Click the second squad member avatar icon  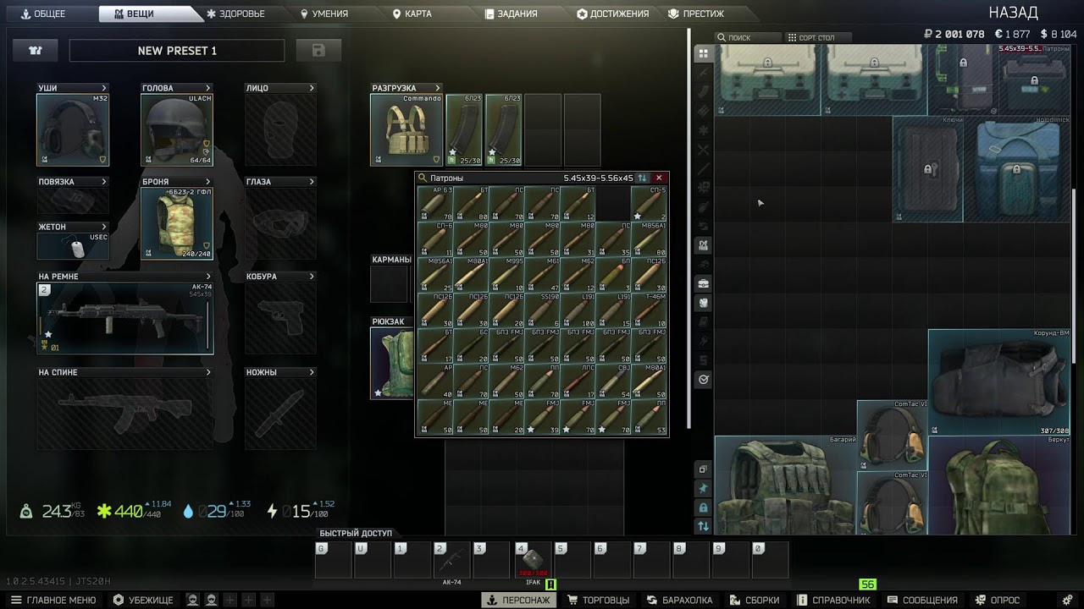point(211,600)
